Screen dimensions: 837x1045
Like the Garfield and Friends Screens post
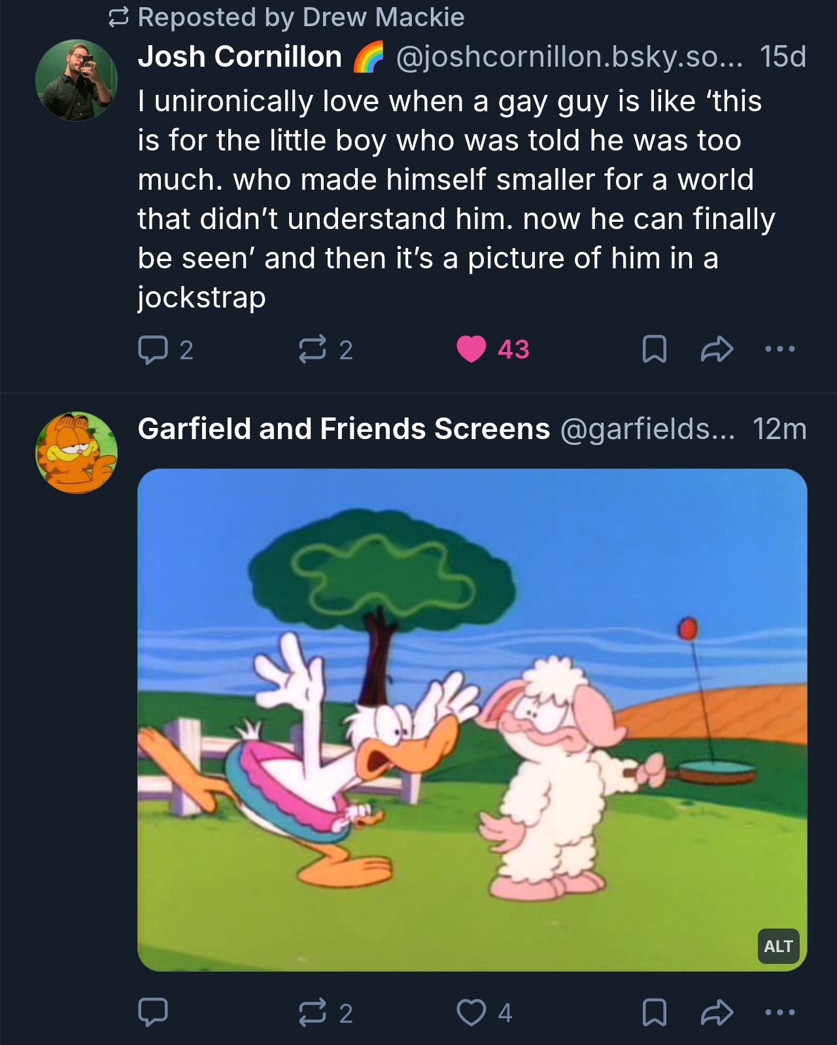click(x=471, y=1012)
